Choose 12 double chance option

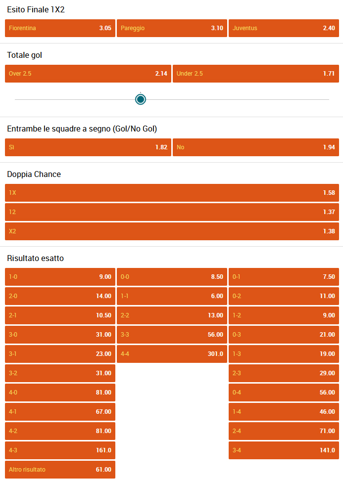pos(172,212)
